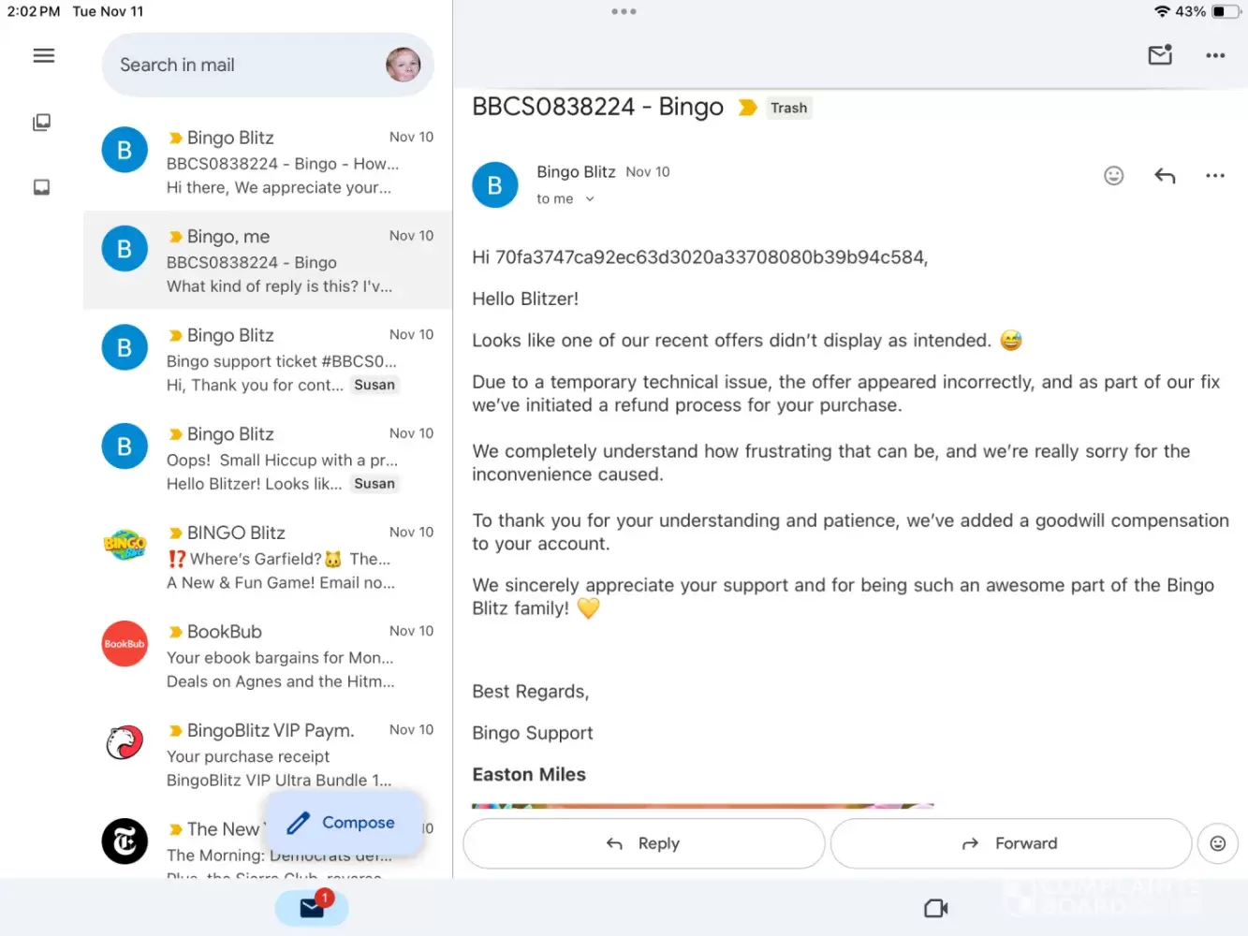Toggle importance marker on email subject
The width and height of the screenshot is (1248, 936).
click(x=747, y=108)
